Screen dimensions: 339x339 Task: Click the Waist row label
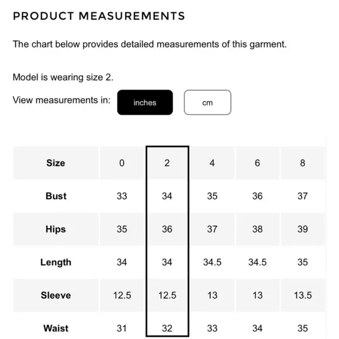point(56,328)
